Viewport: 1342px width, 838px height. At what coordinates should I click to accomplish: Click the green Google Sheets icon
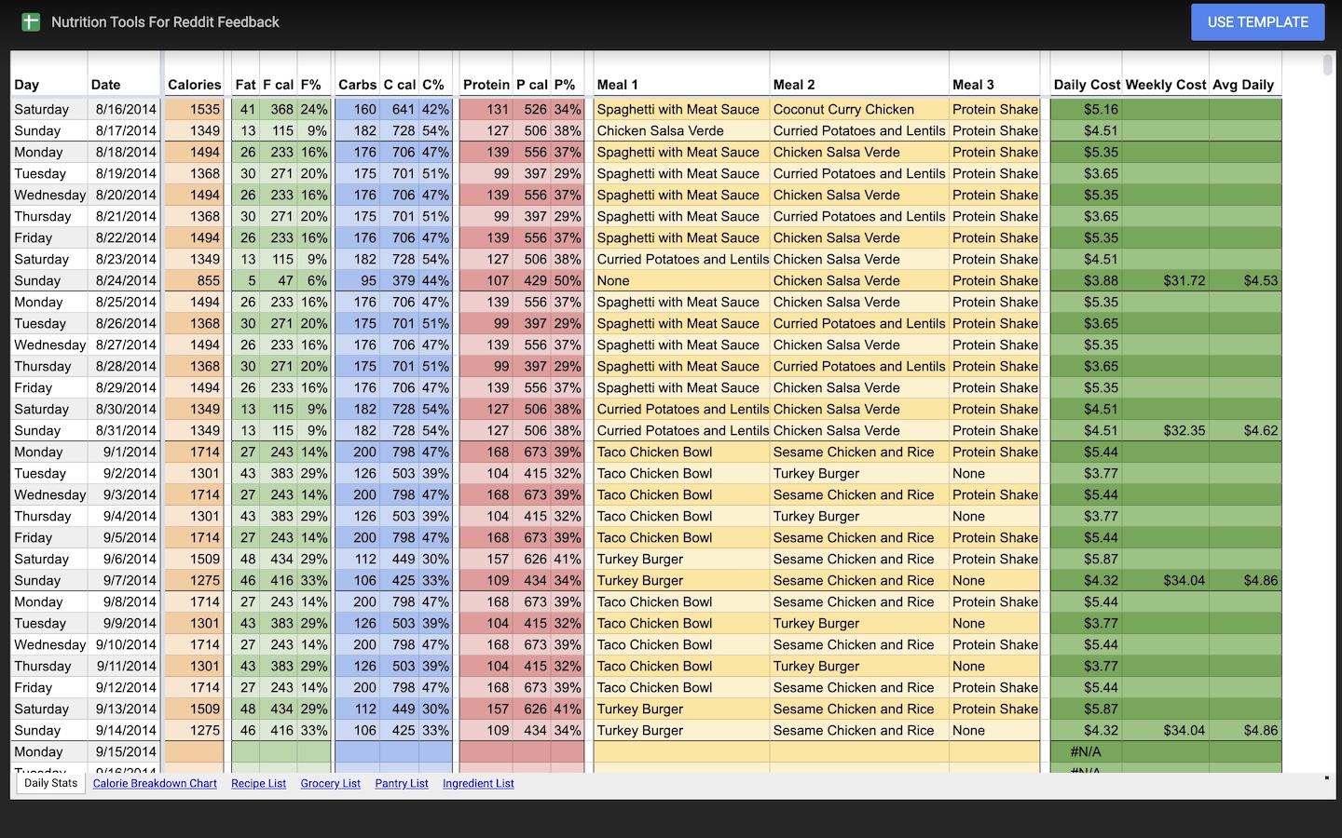[x=31, y=22]
